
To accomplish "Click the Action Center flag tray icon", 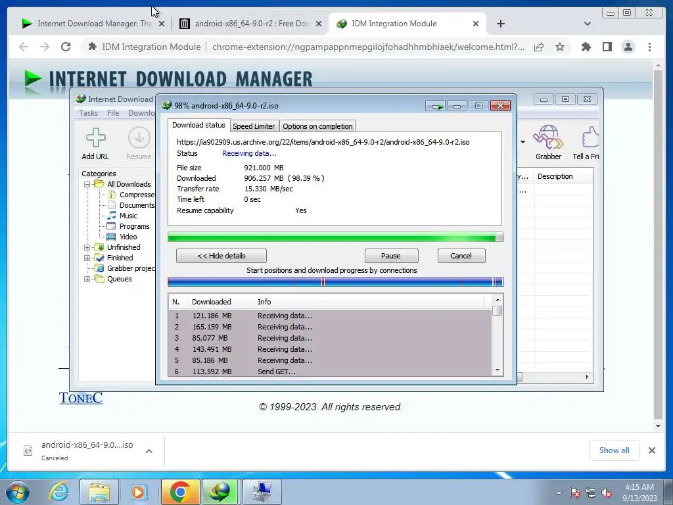I will (x=575, y=493).
